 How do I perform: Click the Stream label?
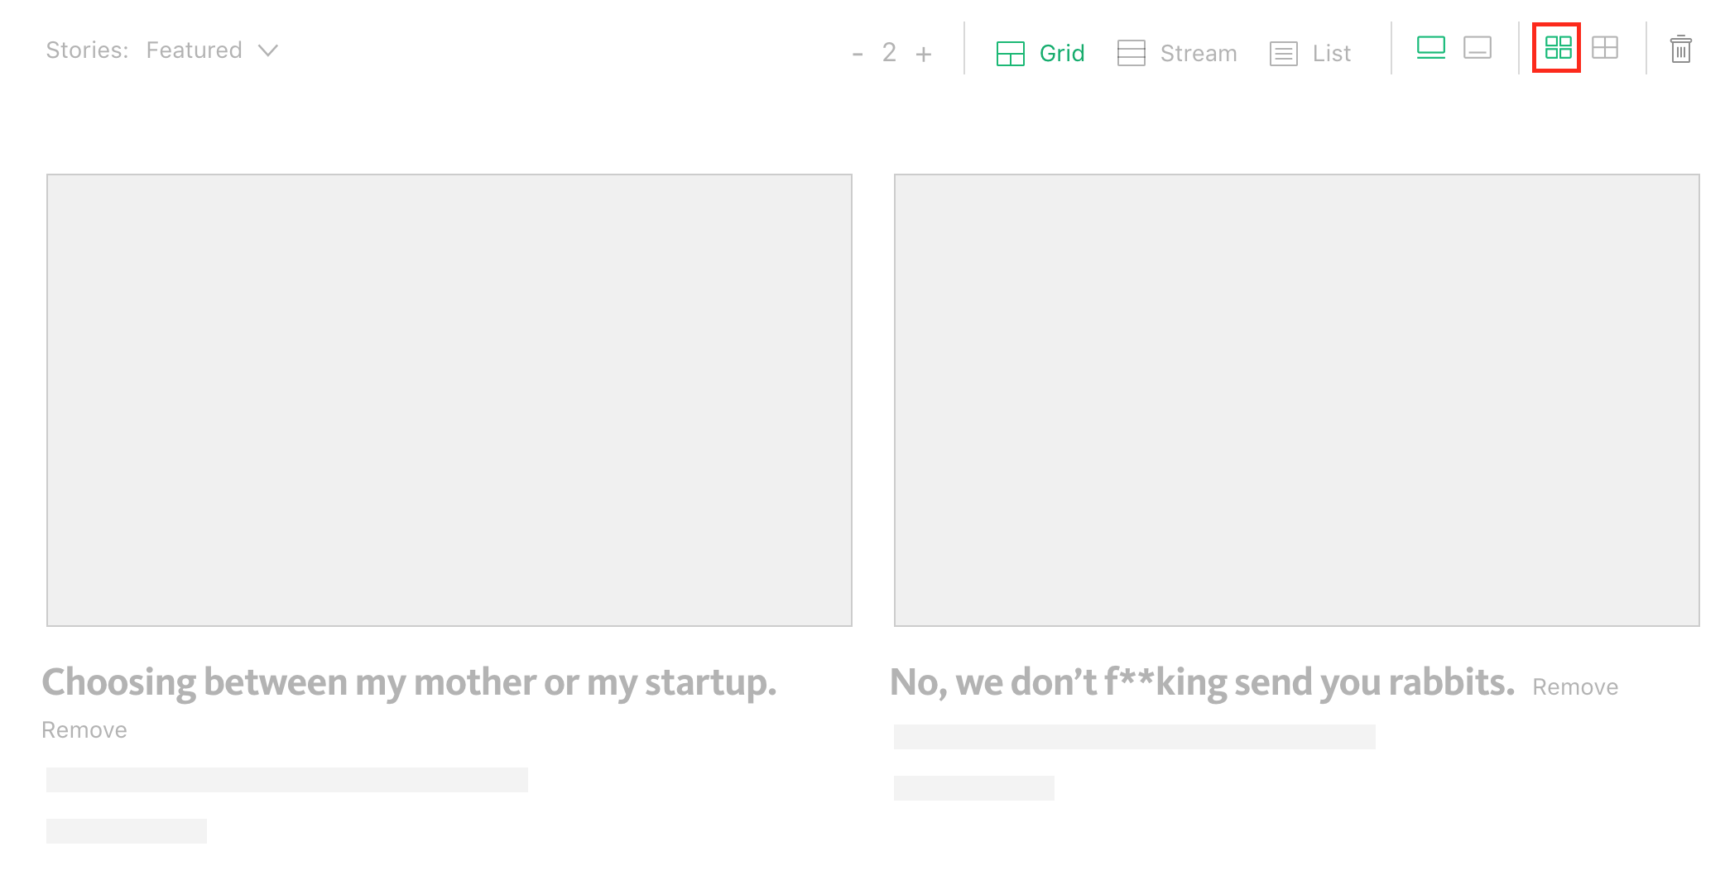click(x=1199, y=54)
